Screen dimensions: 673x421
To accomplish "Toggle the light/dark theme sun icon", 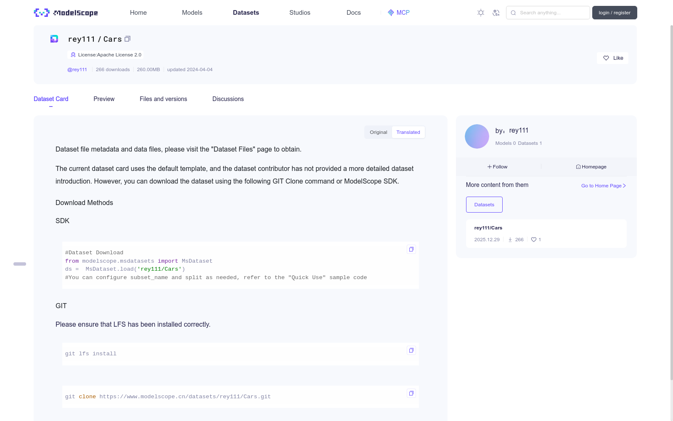I will [481, 13].
